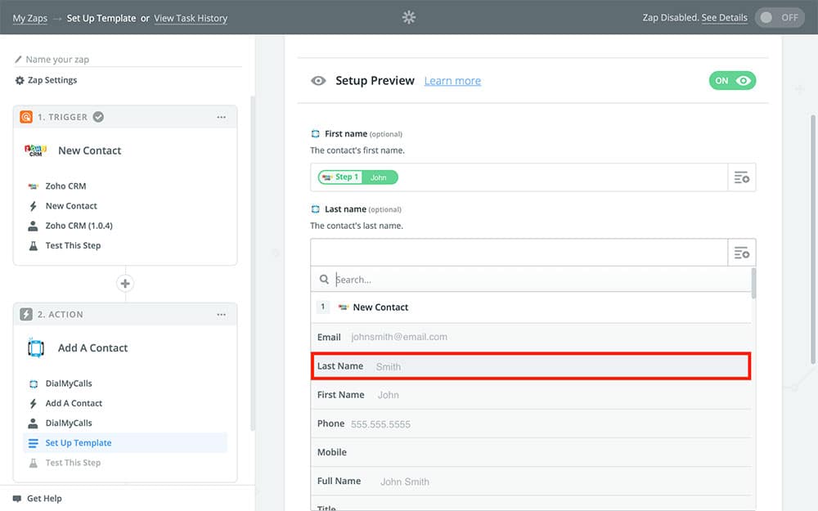This screenshot has height=511, width=818.
Task: Click the plus icon between steps
Action: point(125,284)
